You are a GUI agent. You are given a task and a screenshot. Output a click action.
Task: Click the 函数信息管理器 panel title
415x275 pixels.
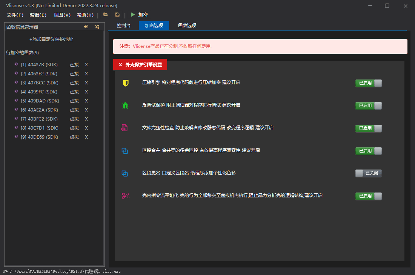(22, 27)
